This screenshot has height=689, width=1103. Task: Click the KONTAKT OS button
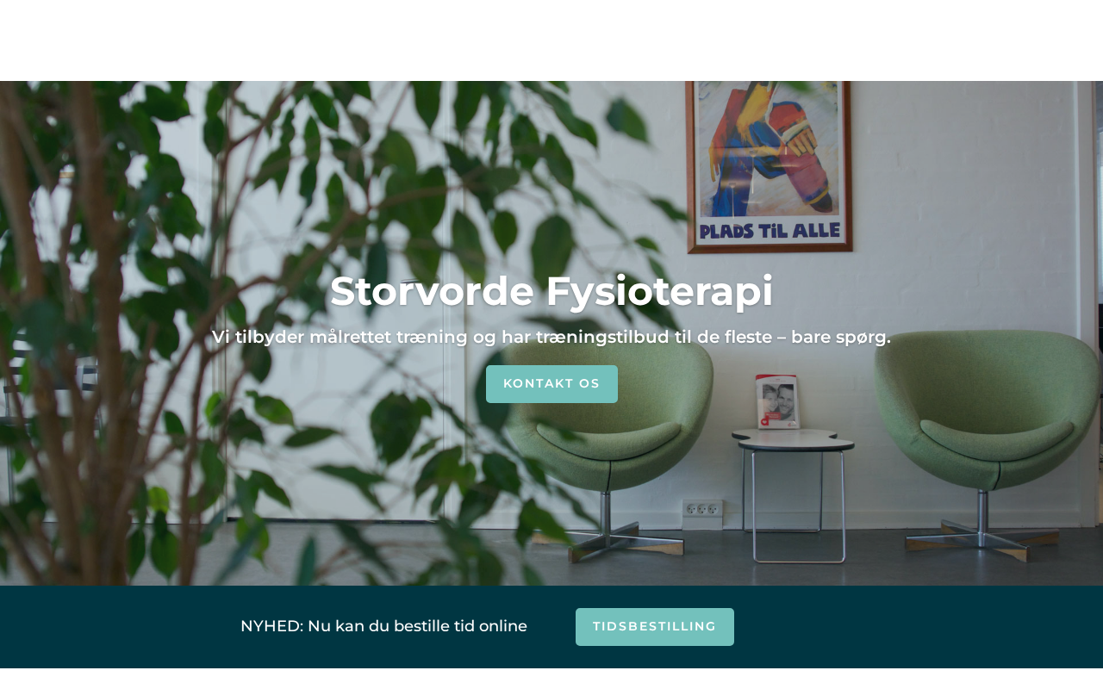click(551, 384)
